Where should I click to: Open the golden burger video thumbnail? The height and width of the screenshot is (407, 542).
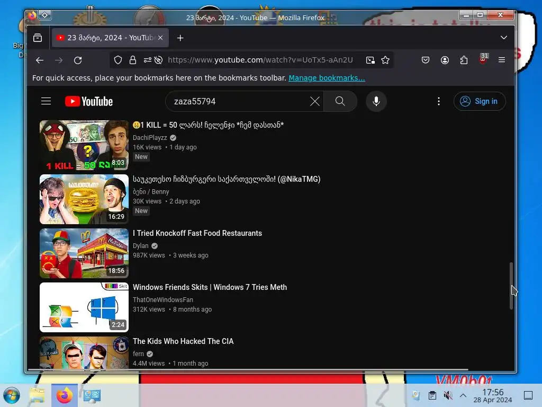click(84, 199)
